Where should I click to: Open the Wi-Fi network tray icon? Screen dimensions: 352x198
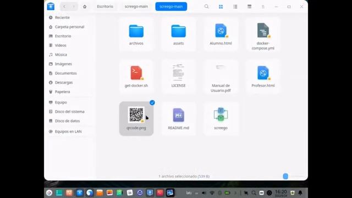(212, 193)
